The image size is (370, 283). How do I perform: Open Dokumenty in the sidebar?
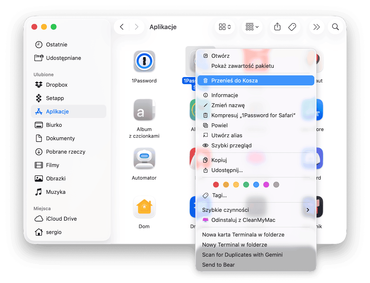click(x=68, y=138)
